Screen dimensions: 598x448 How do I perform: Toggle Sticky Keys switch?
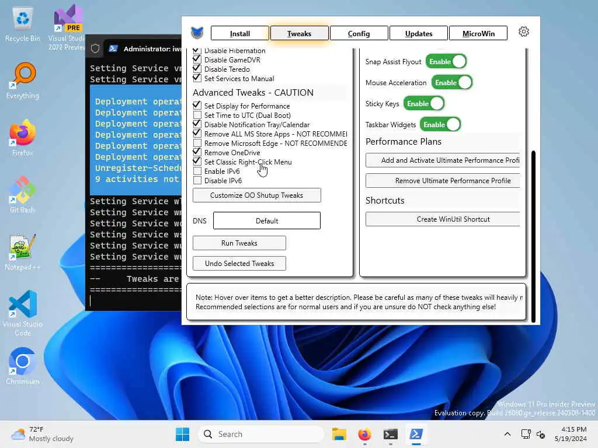point(424,103)
